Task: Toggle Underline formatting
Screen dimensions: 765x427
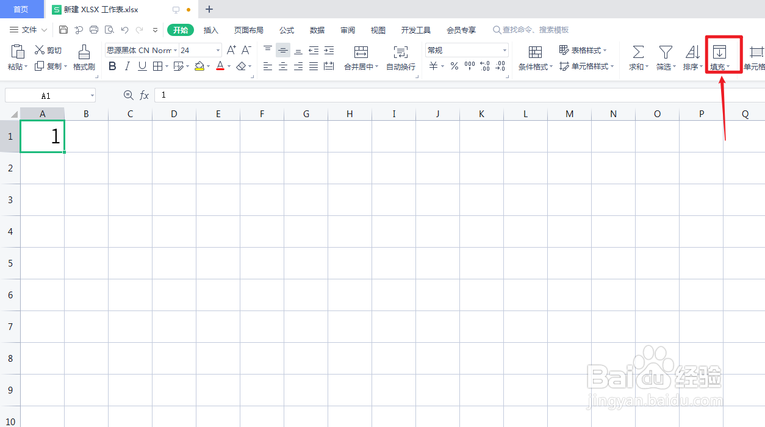Action: 142,66
